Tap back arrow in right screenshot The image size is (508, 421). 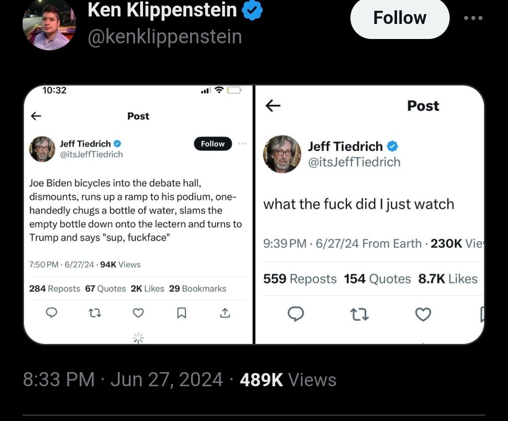click(273, 106)
